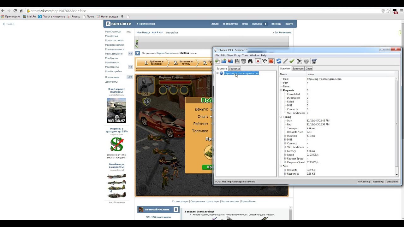Open the Tools menu in Charles

(245, 55)
